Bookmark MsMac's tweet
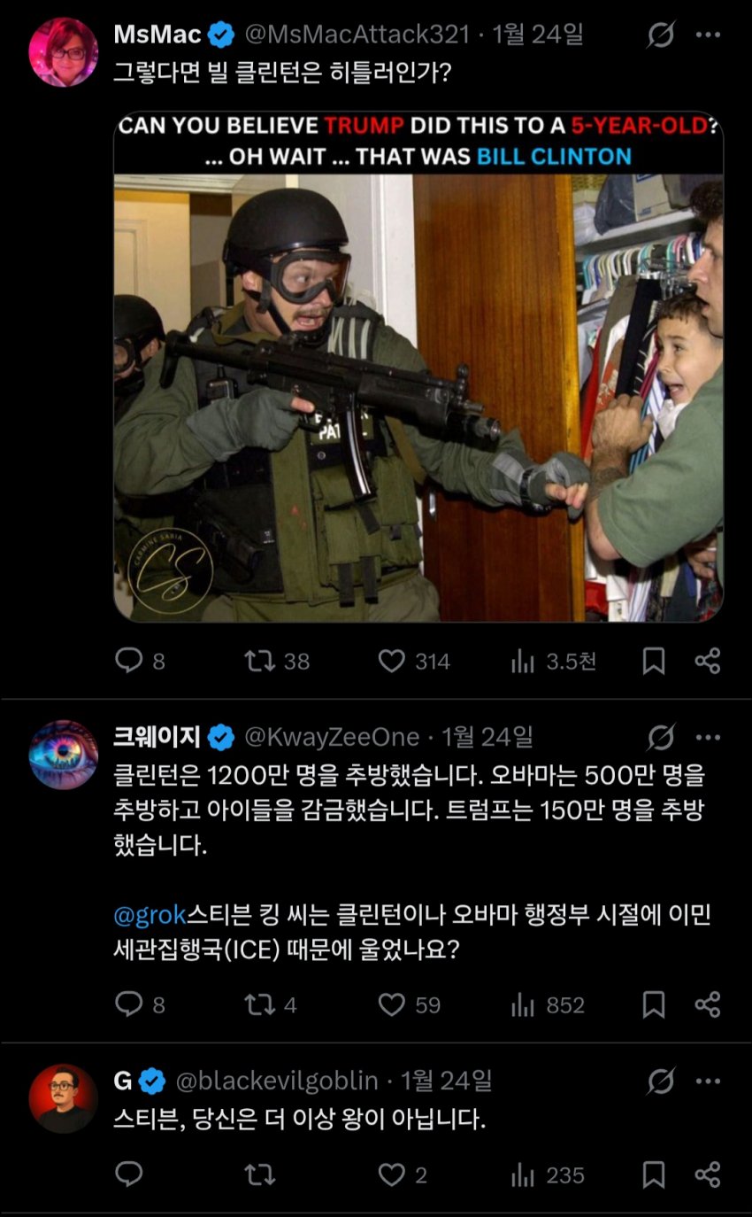The image size is (752, 1217). [653, 661]
